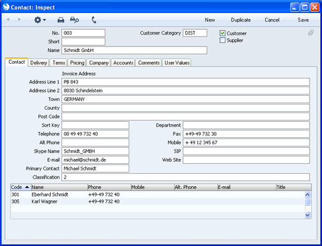Sort contacts by Code column header
The width and height of the screenshot is (322, 246).
[x=20, y=187]
